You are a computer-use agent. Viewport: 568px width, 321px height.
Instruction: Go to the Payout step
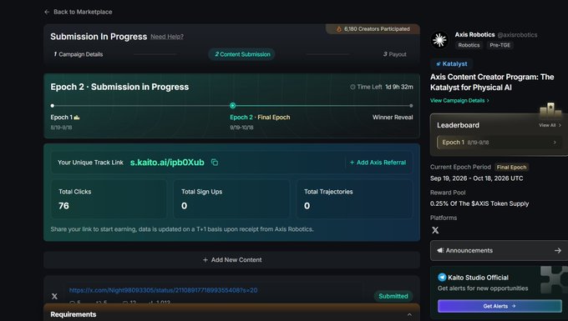pos(395,54)
